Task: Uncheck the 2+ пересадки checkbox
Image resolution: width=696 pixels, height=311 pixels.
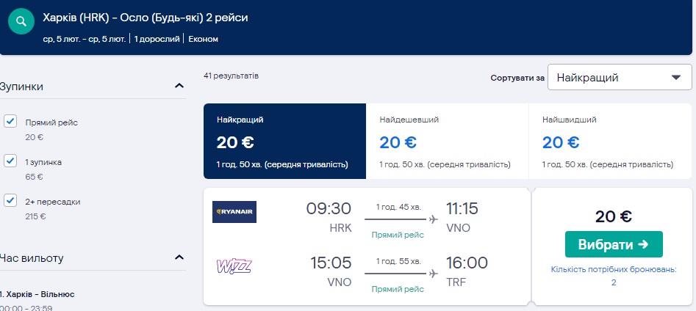Action: tap(10, 200)
